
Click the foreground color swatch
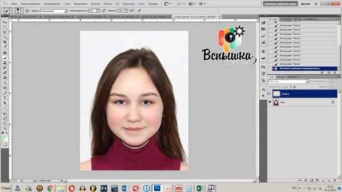(x=4, y=138)
